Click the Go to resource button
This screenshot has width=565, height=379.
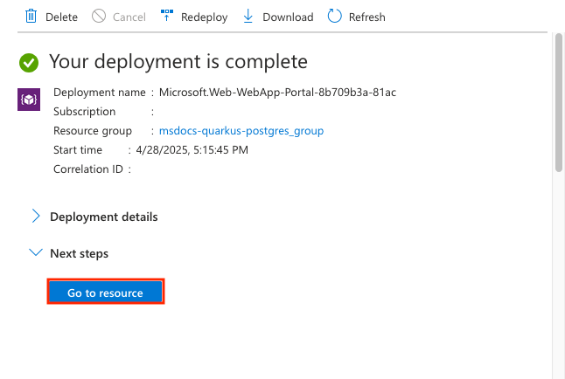(106, 291)
